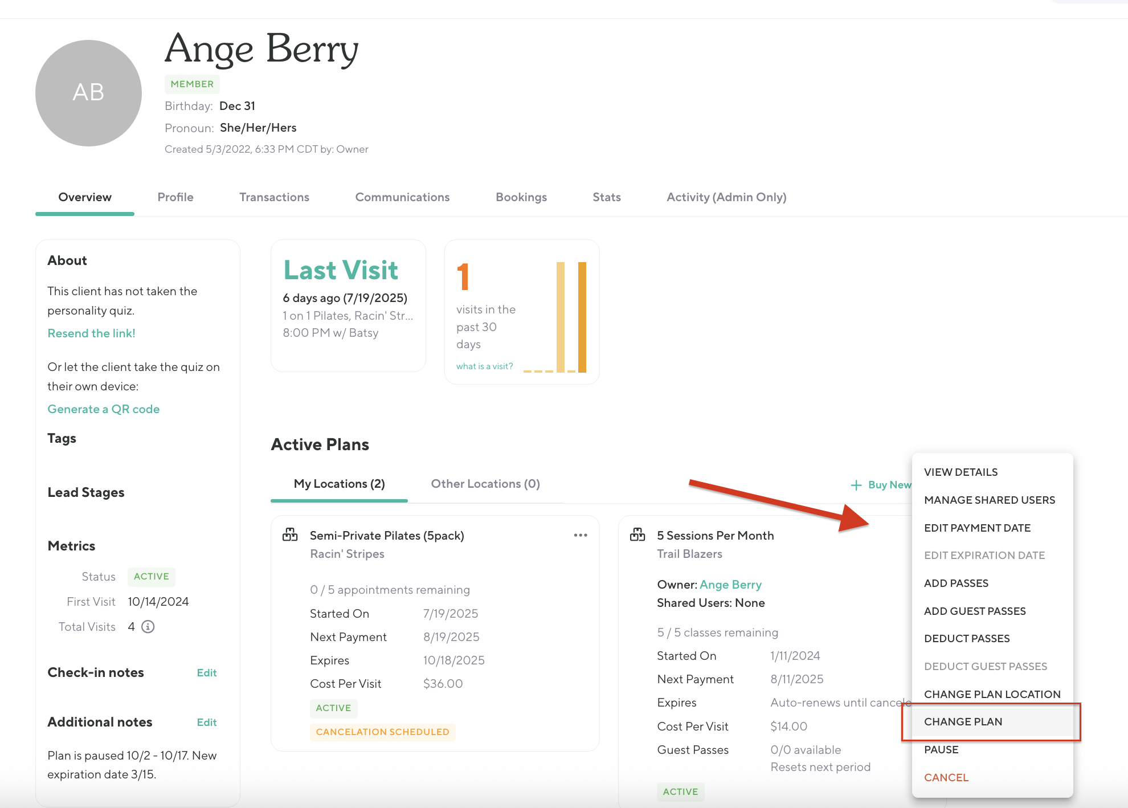Choose Change Plan from the menu

click(963, 721)
